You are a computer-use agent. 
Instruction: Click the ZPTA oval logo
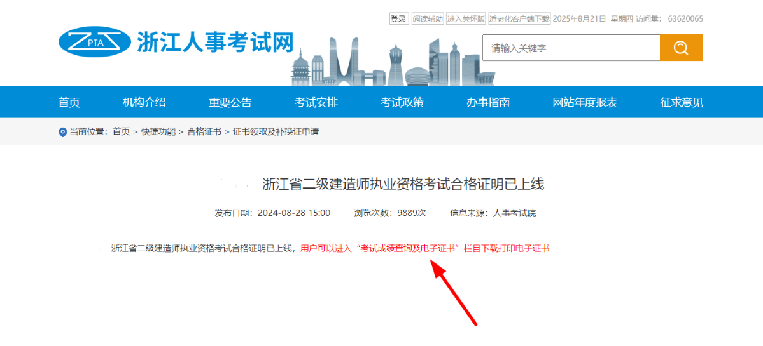pos(90,41)
